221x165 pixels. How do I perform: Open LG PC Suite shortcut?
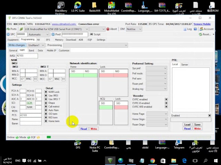tap(78, 7)
